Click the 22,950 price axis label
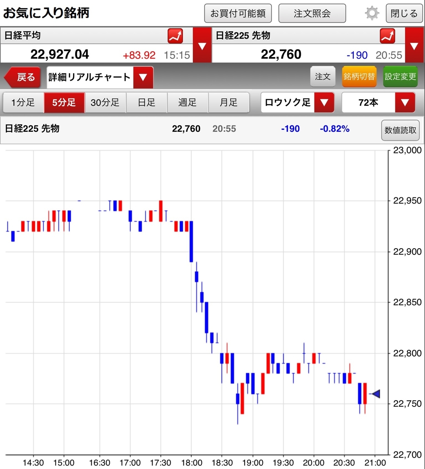 click(407, 200)
